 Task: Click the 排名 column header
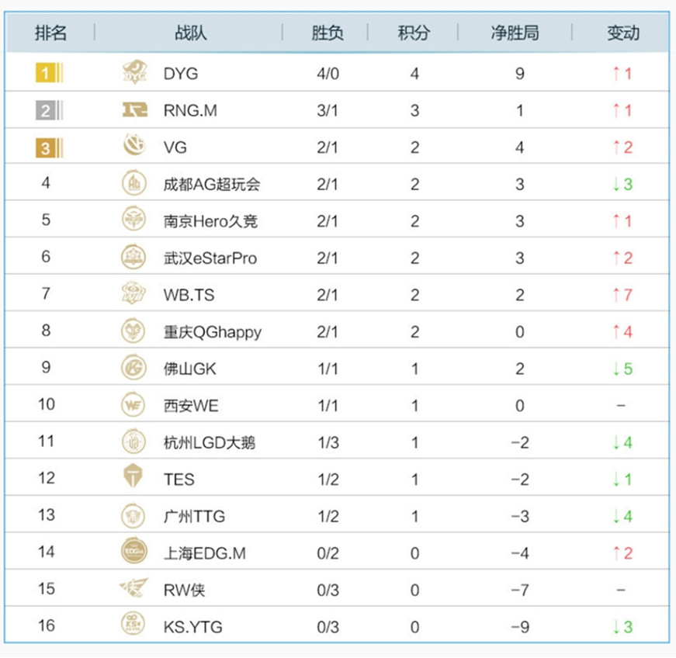pyautogui.click(x=50, y=33)
